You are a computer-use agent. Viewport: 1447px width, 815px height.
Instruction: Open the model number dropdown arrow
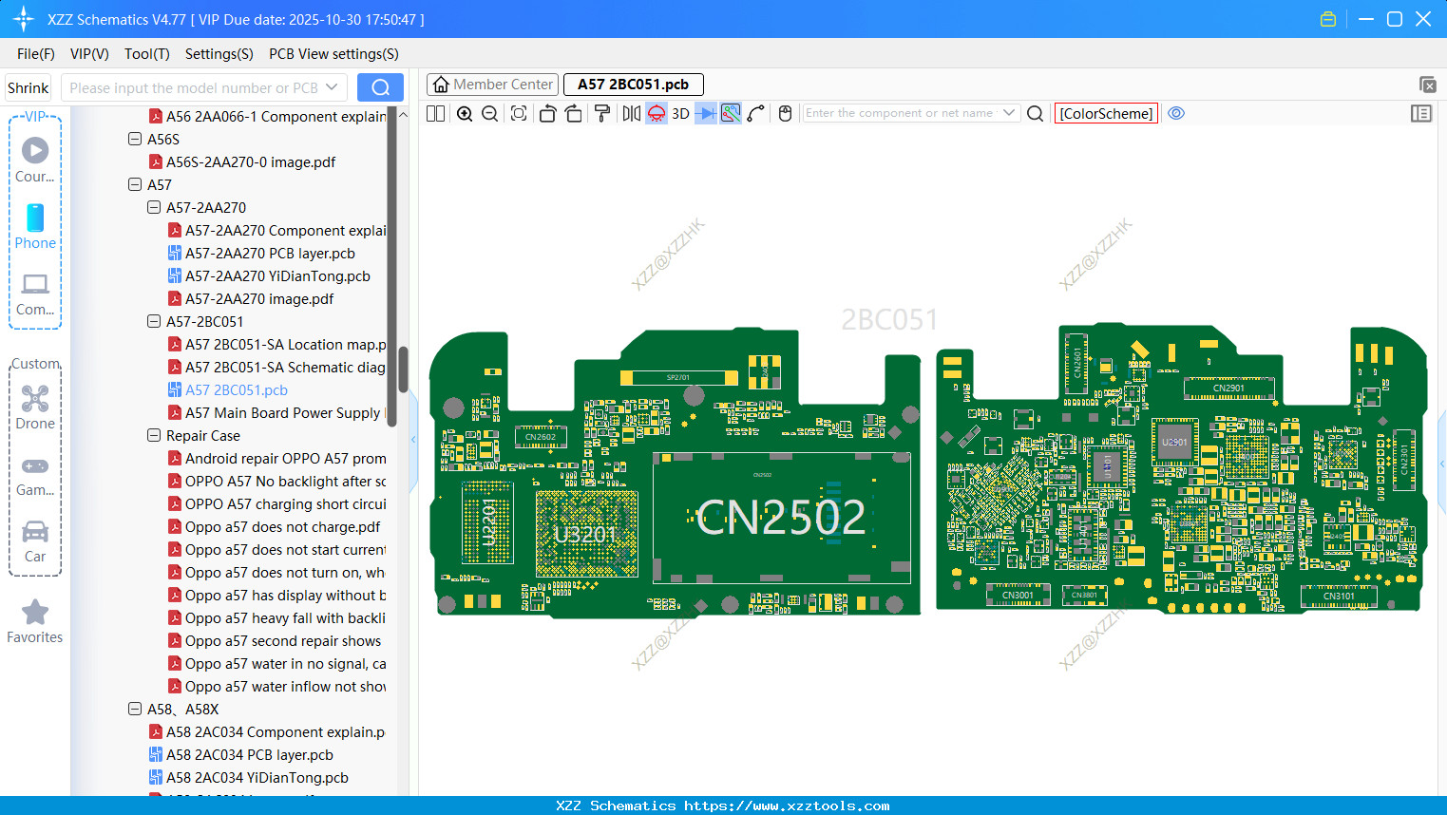[332, 87]
